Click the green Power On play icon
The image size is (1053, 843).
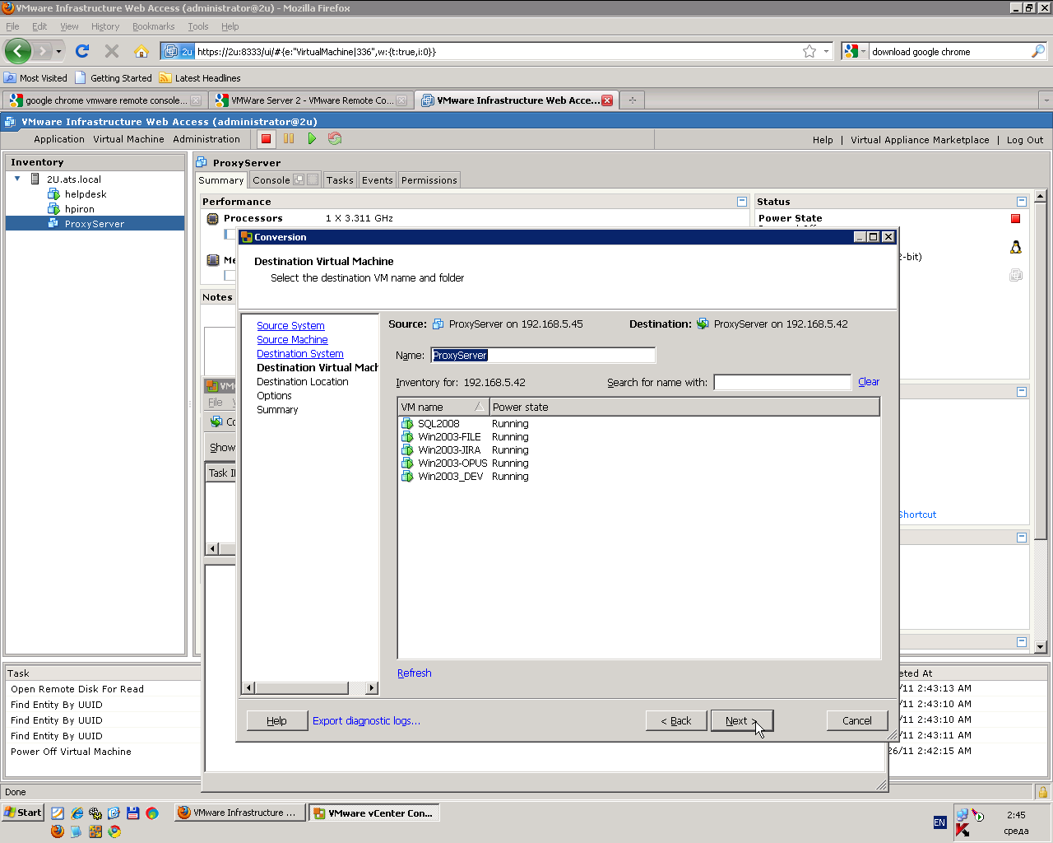click(x=312, y=139)
